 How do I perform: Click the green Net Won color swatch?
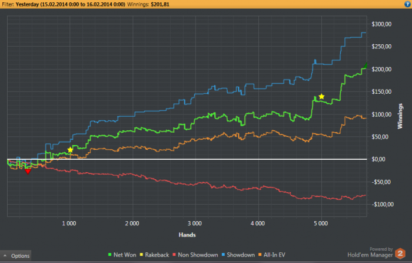coord(110,255)
